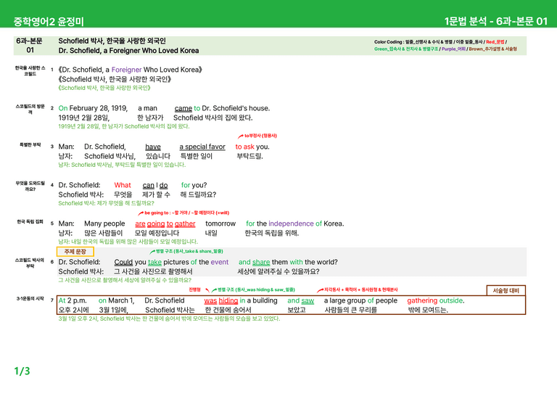
Task: Click the underlined word "do" in sentence 4
Action: click(x=163, y=185)
